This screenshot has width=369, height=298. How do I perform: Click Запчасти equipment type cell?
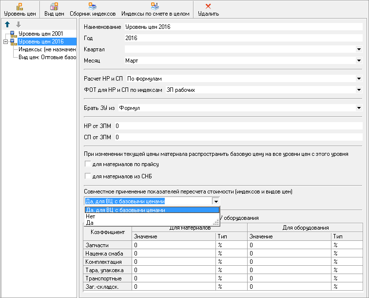click(347, 245)
